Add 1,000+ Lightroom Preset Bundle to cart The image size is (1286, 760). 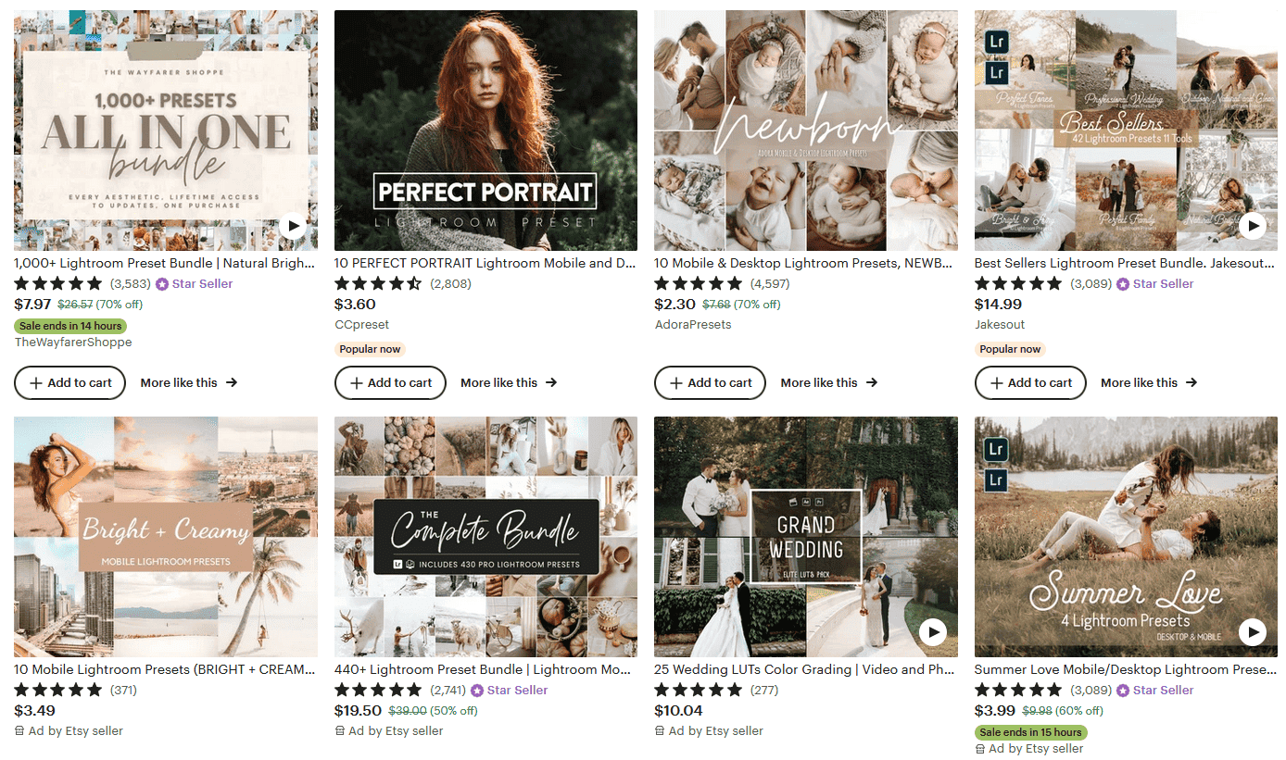[x=69, y=382]
